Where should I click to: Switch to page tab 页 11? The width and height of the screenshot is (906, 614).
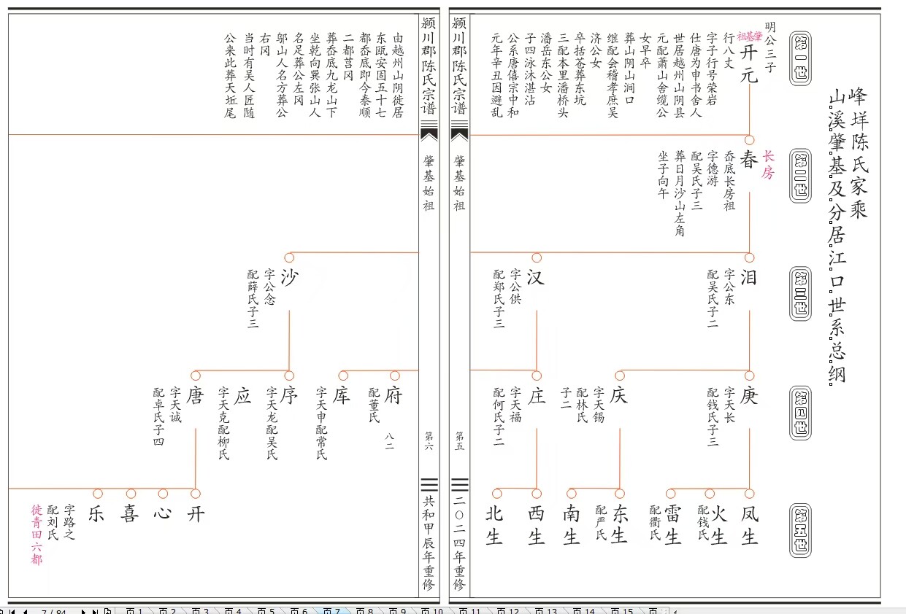coord(471,611)
